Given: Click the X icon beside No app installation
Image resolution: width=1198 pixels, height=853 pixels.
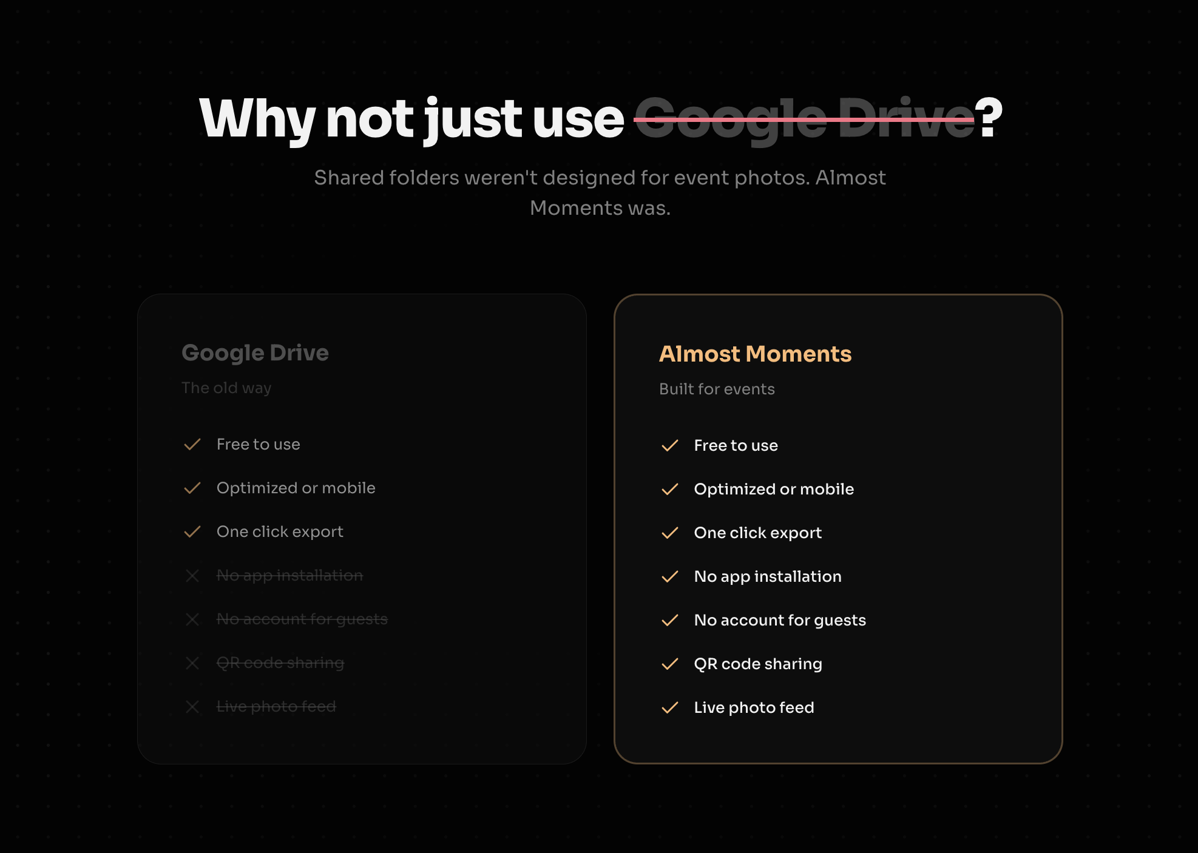Looking at the screenshot, I should (x=193, y=576).
